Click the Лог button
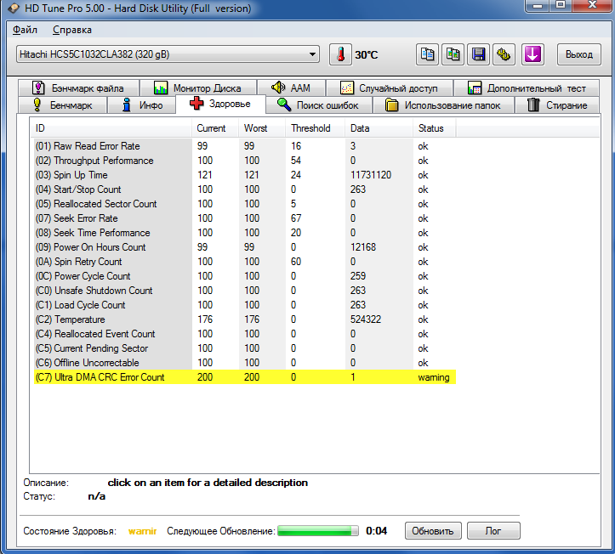615x554 pixels. (x=493, y=531)
